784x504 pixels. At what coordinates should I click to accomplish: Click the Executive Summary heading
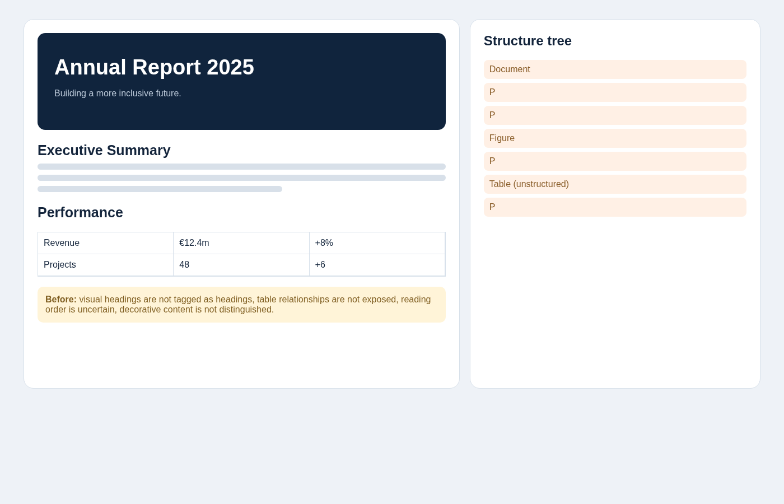point(104,150)
